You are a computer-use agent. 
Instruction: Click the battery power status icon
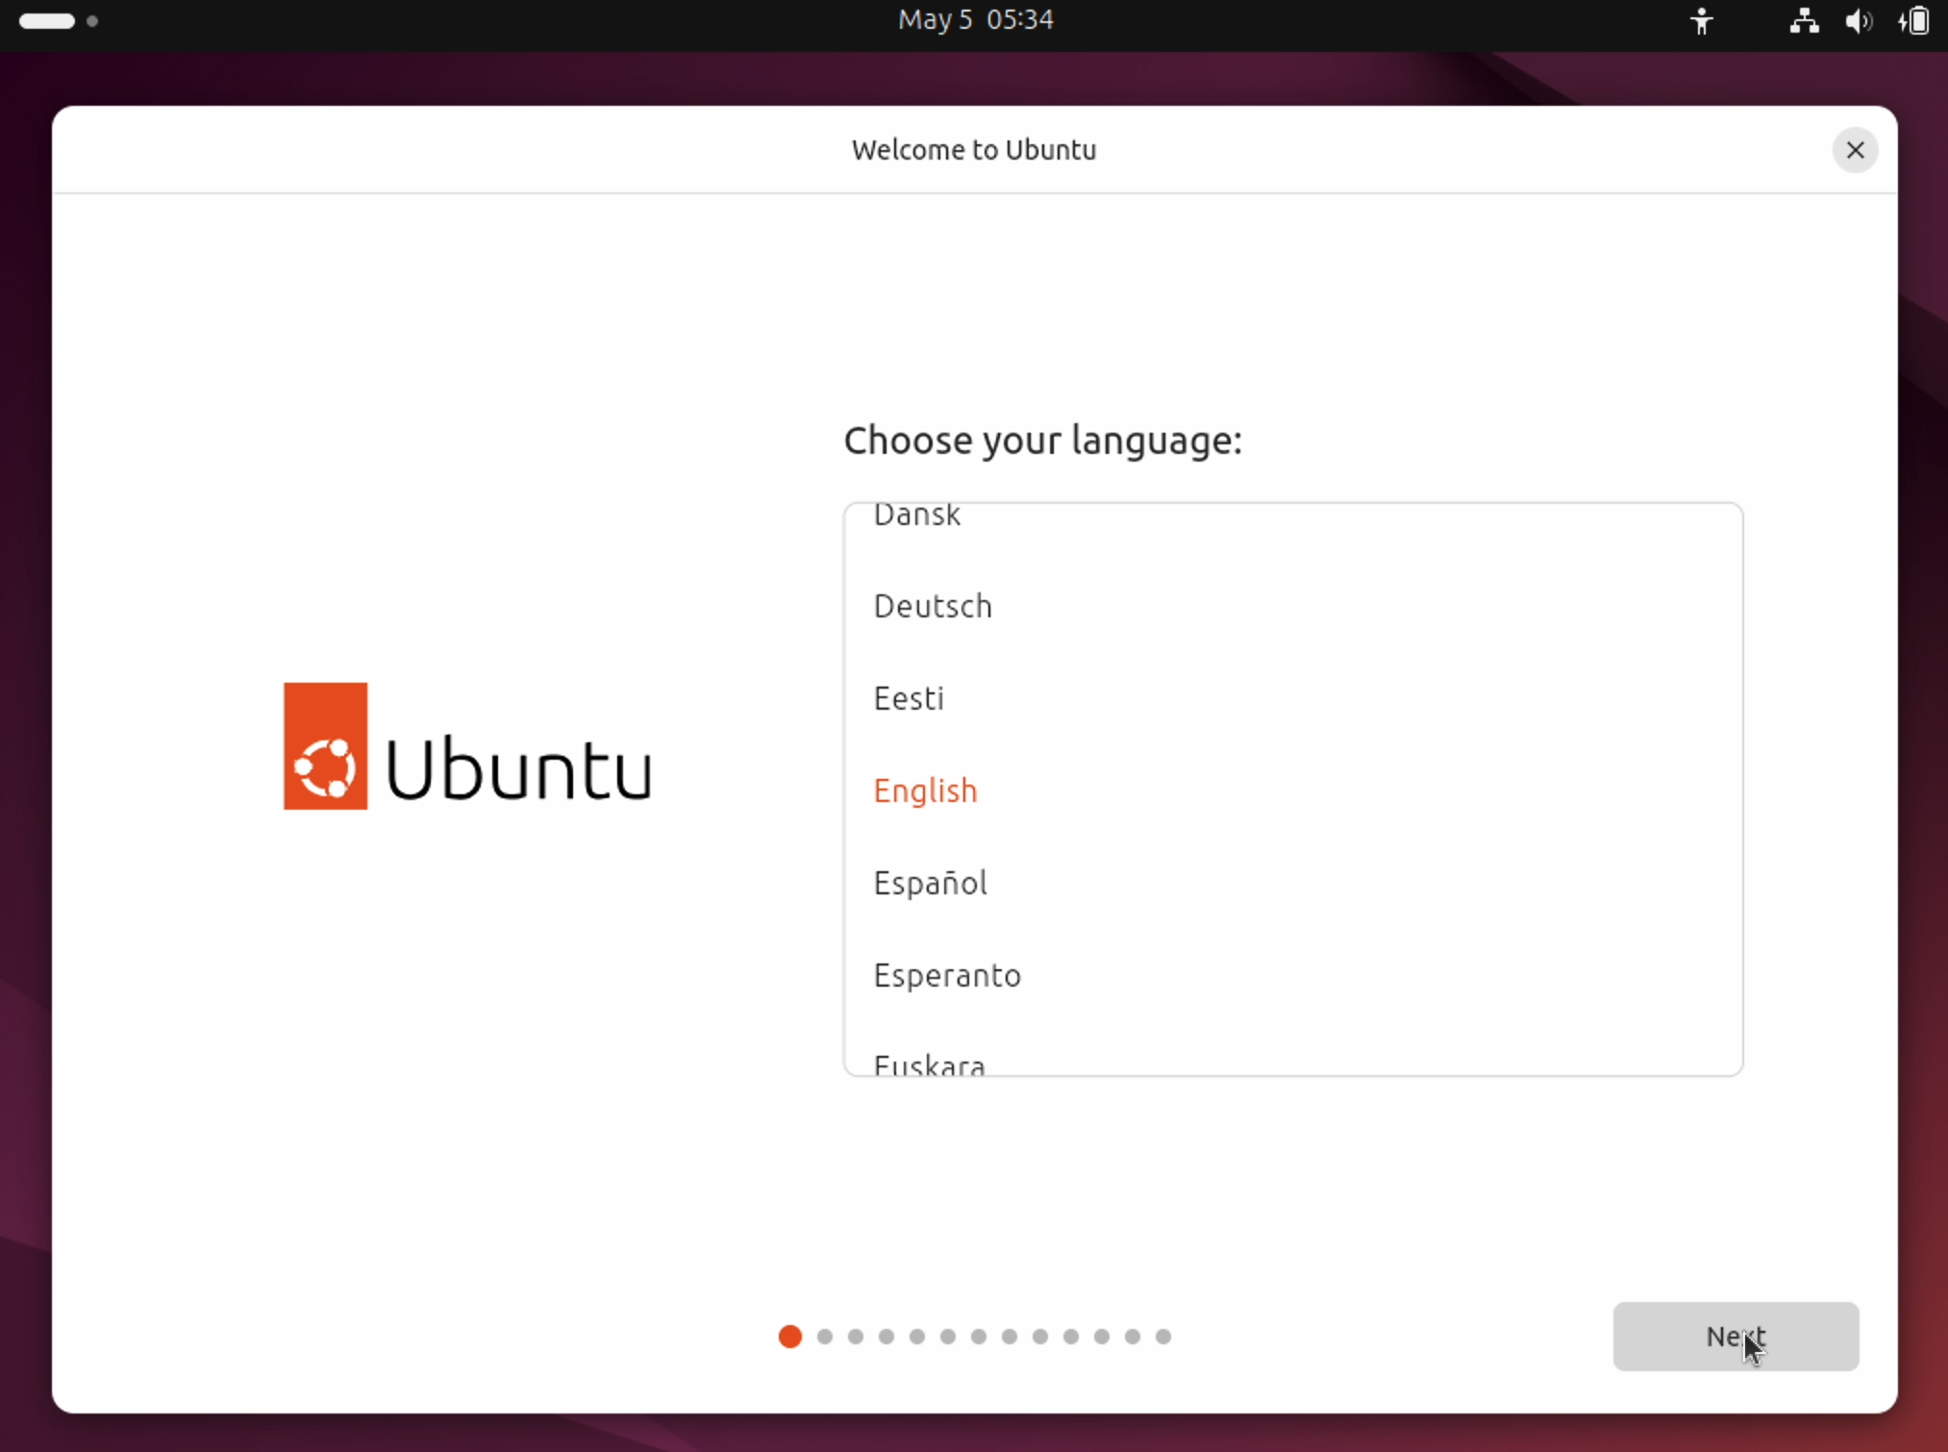(x=1913, y=21)
